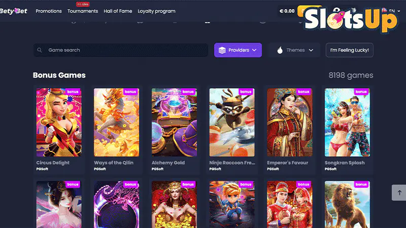
Task: Open the Circus Delight game thumbnail
Action: point(59,122)
